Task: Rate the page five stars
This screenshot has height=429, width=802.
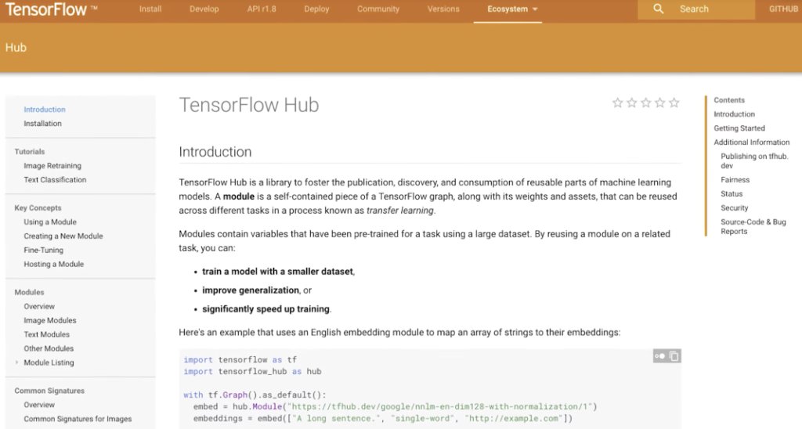Action: (x=674, y=103)
